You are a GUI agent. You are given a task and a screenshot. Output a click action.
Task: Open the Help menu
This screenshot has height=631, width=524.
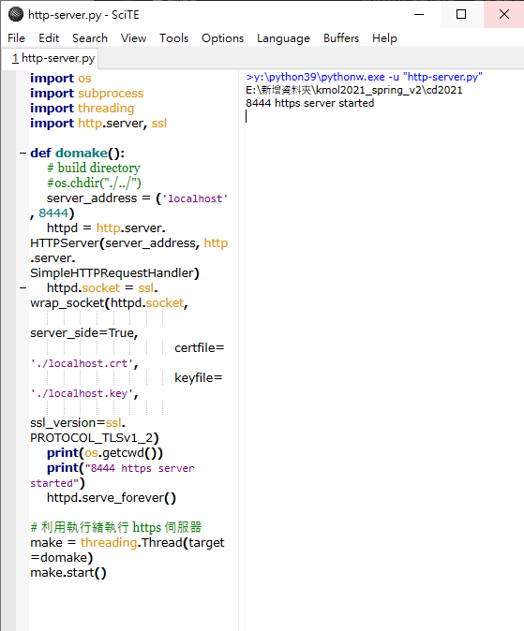tap(384, 38)
